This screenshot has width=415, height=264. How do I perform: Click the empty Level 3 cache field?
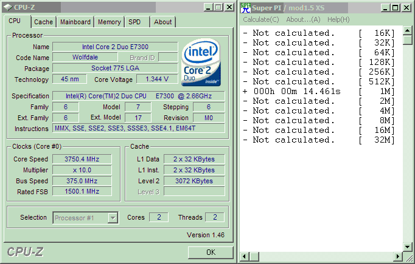coord(194,191)
